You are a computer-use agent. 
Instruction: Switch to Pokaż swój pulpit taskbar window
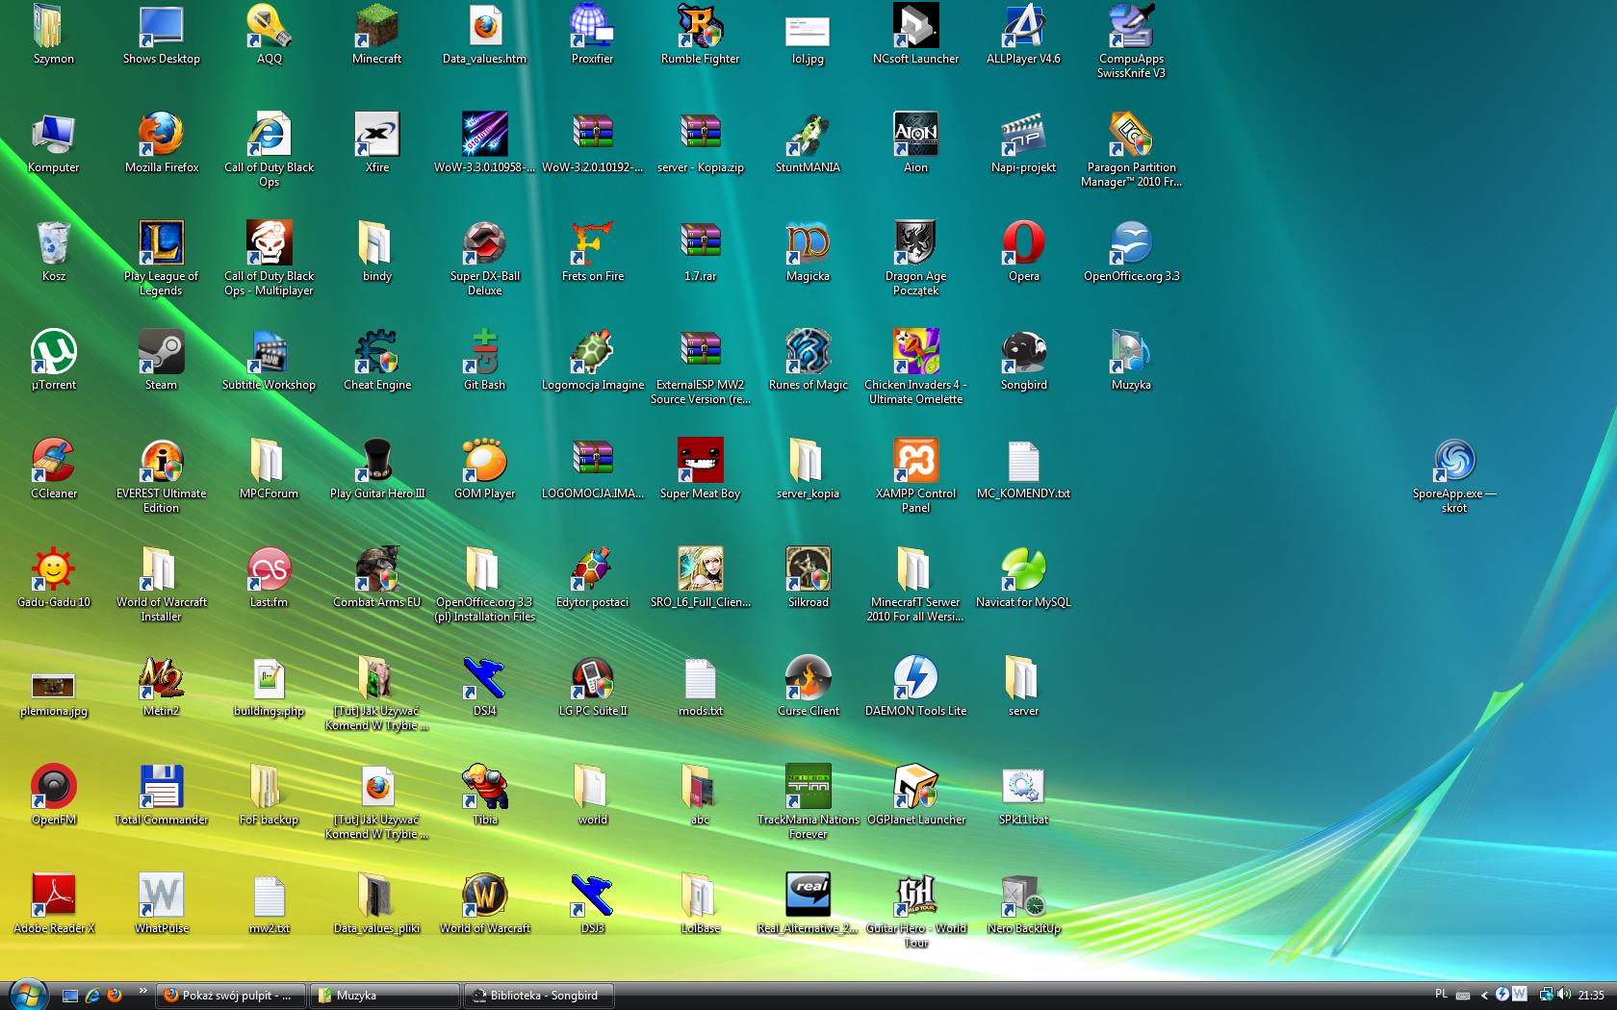[231, 996]
